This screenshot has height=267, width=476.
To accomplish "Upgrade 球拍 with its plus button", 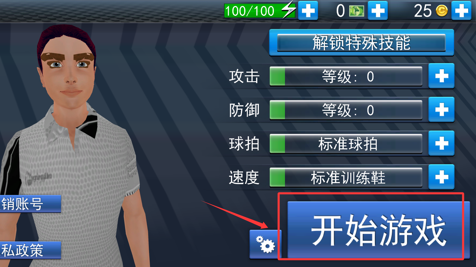I will (441, 143).
